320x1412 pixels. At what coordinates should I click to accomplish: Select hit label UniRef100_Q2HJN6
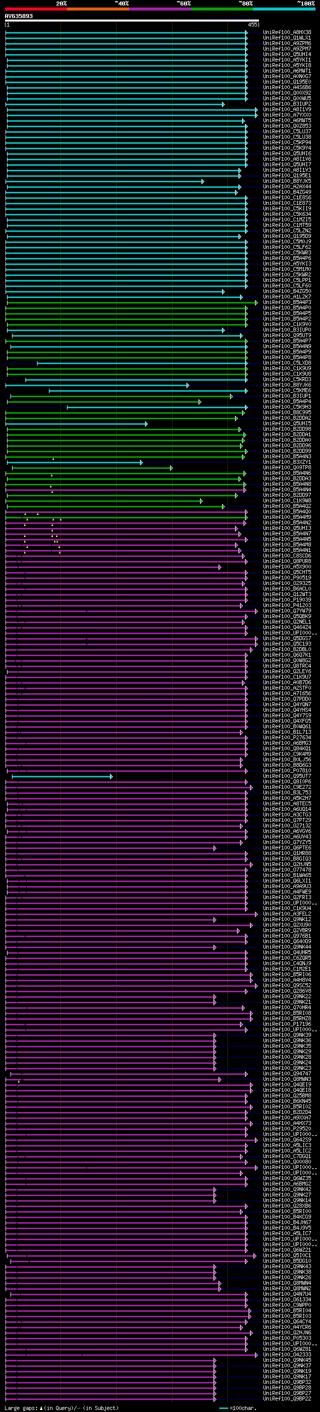tap(287, 1332)
